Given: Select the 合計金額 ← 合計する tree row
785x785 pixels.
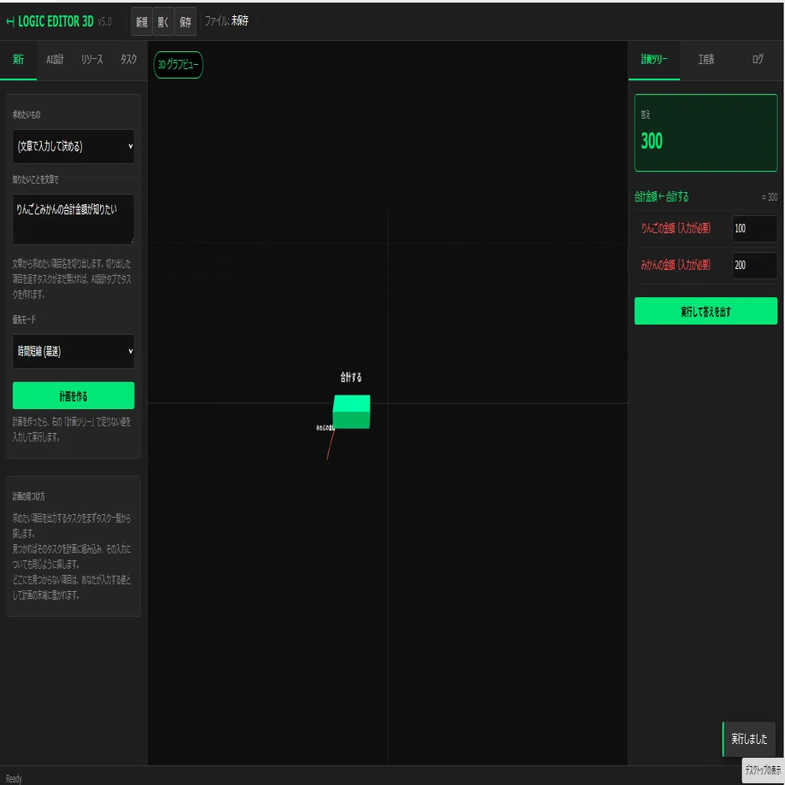Looking at the screenshot, I should pyautogui.click(x=706, y=196).
